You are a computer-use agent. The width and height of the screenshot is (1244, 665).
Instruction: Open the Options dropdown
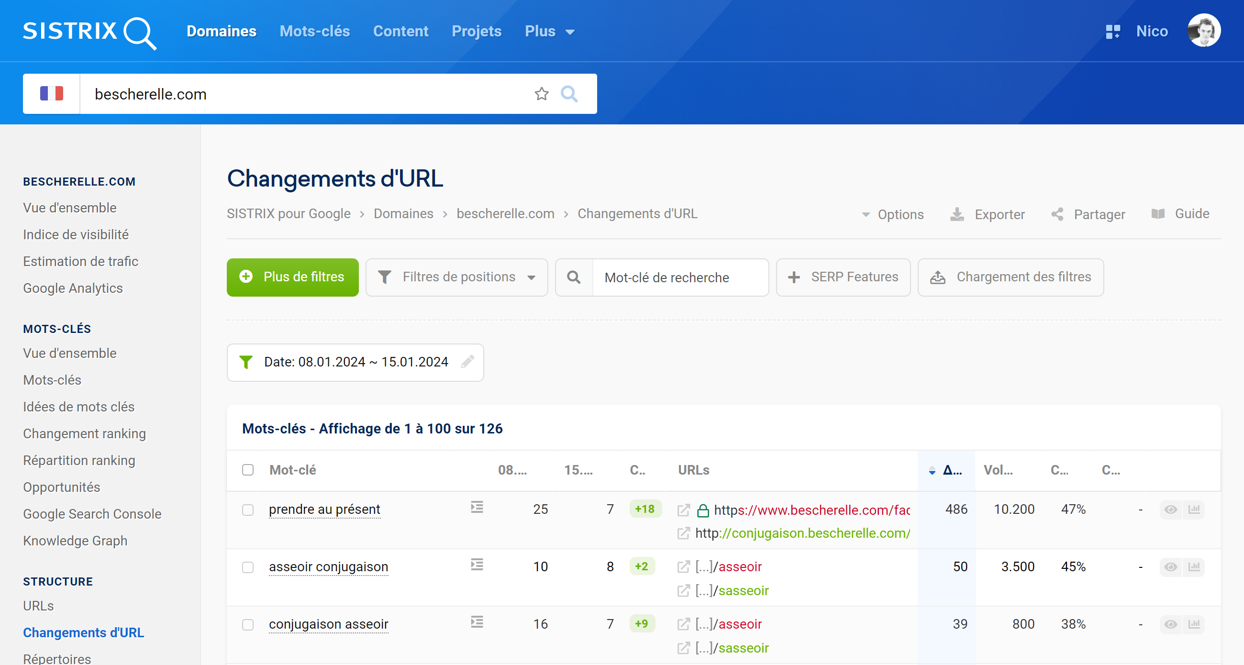(x=892, y=214)
